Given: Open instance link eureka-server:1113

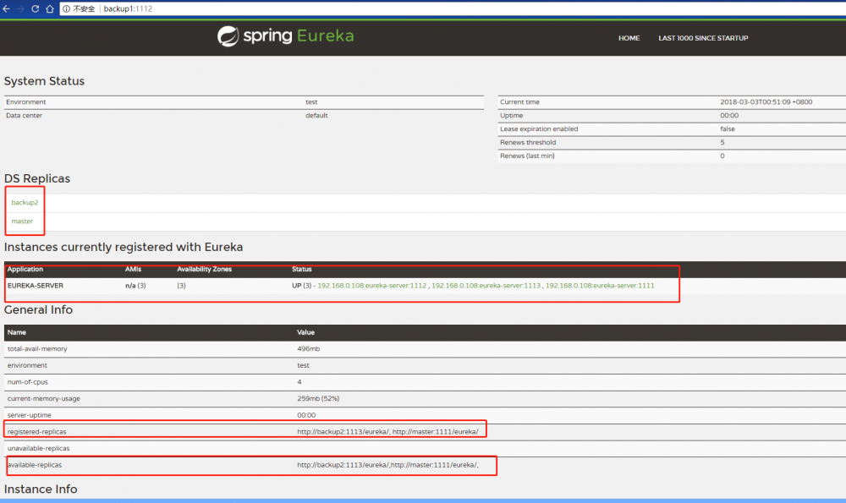Looking at the screenshot, I should [x=486, y=286].
